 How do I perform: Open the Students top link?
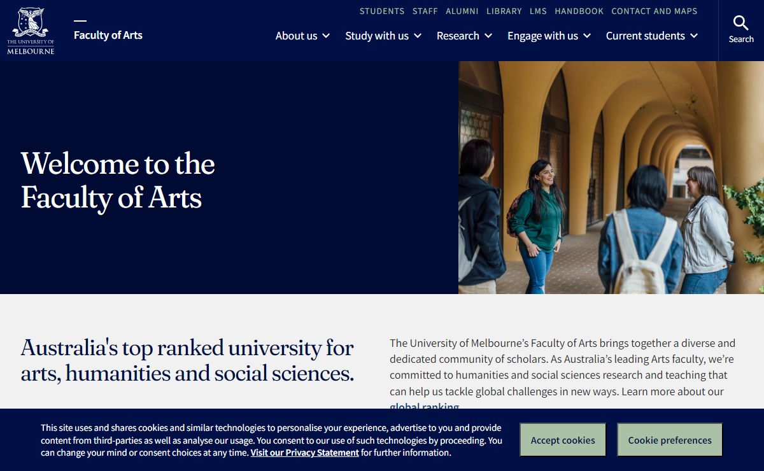point(382,11)
